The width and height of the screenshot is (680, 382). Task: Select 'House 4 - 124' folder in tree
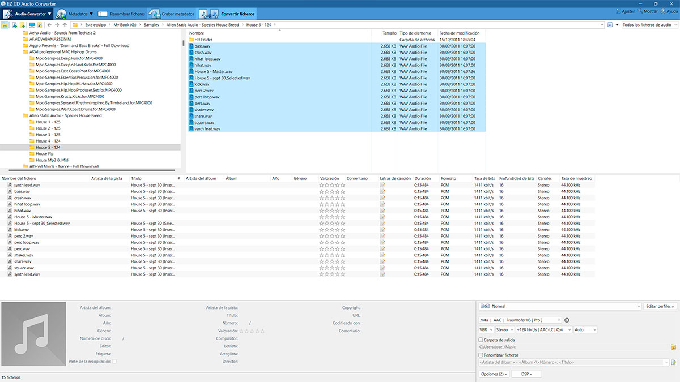(x=48, y=141)
